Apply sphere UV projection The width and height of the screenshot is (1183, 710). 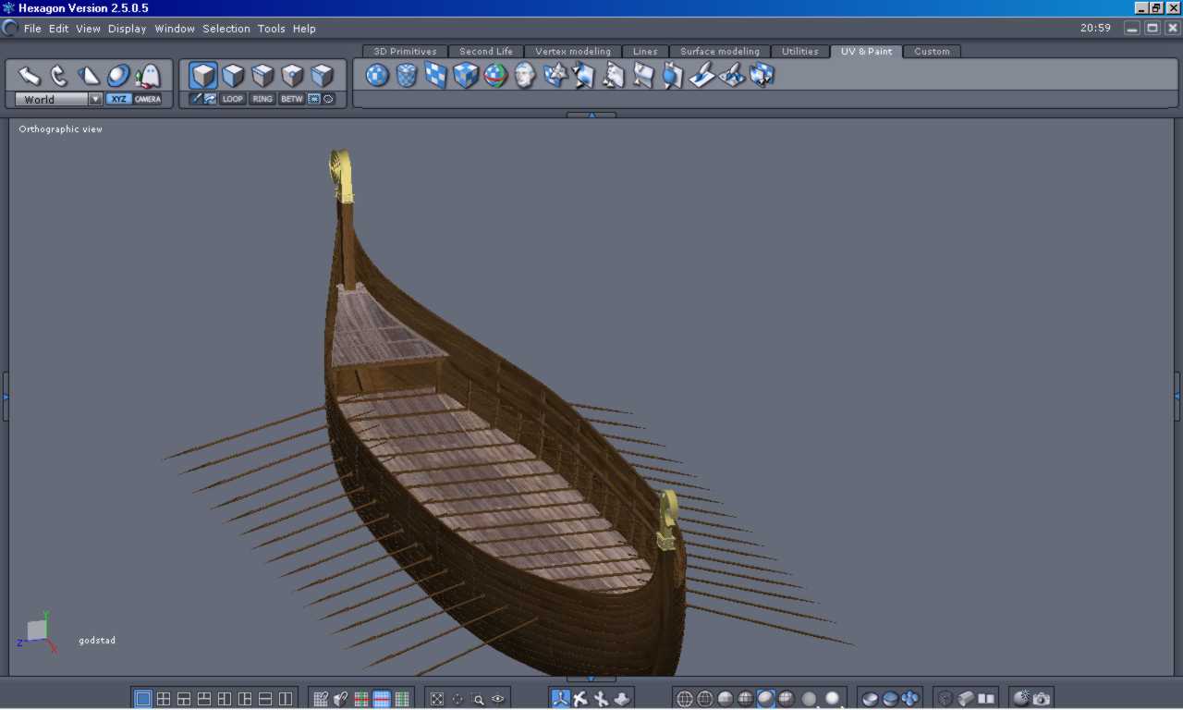click(x=377, y=75)
